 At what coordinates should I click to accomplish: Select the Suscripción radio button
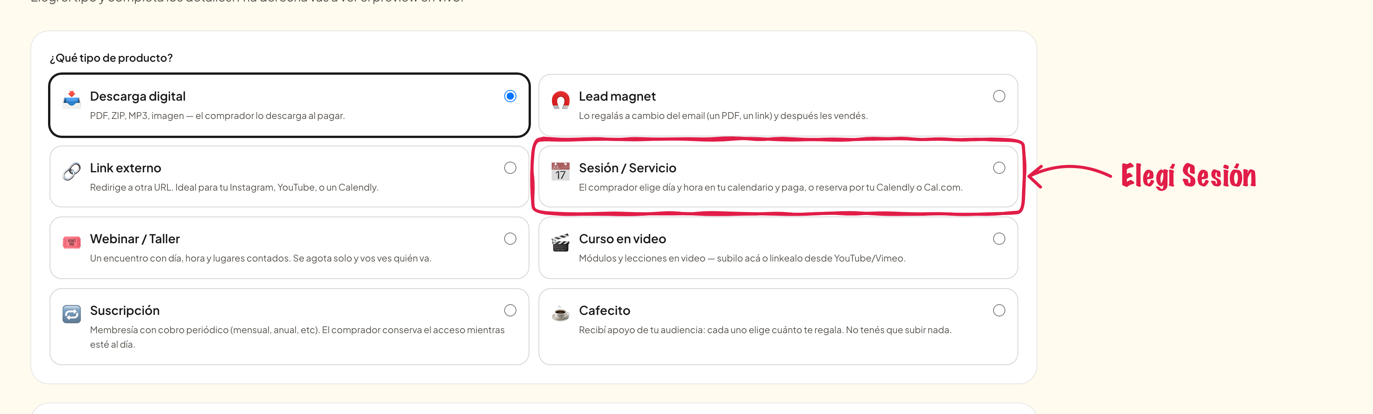coord(510,310)
